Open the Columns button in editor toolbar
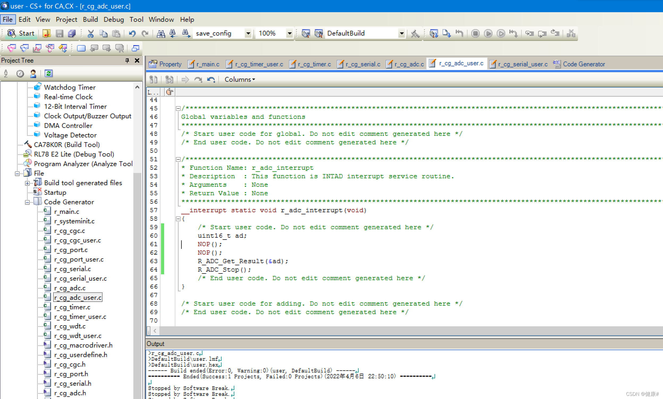Image resolution: width=663 pixels, height=399 pixels. 240,79
